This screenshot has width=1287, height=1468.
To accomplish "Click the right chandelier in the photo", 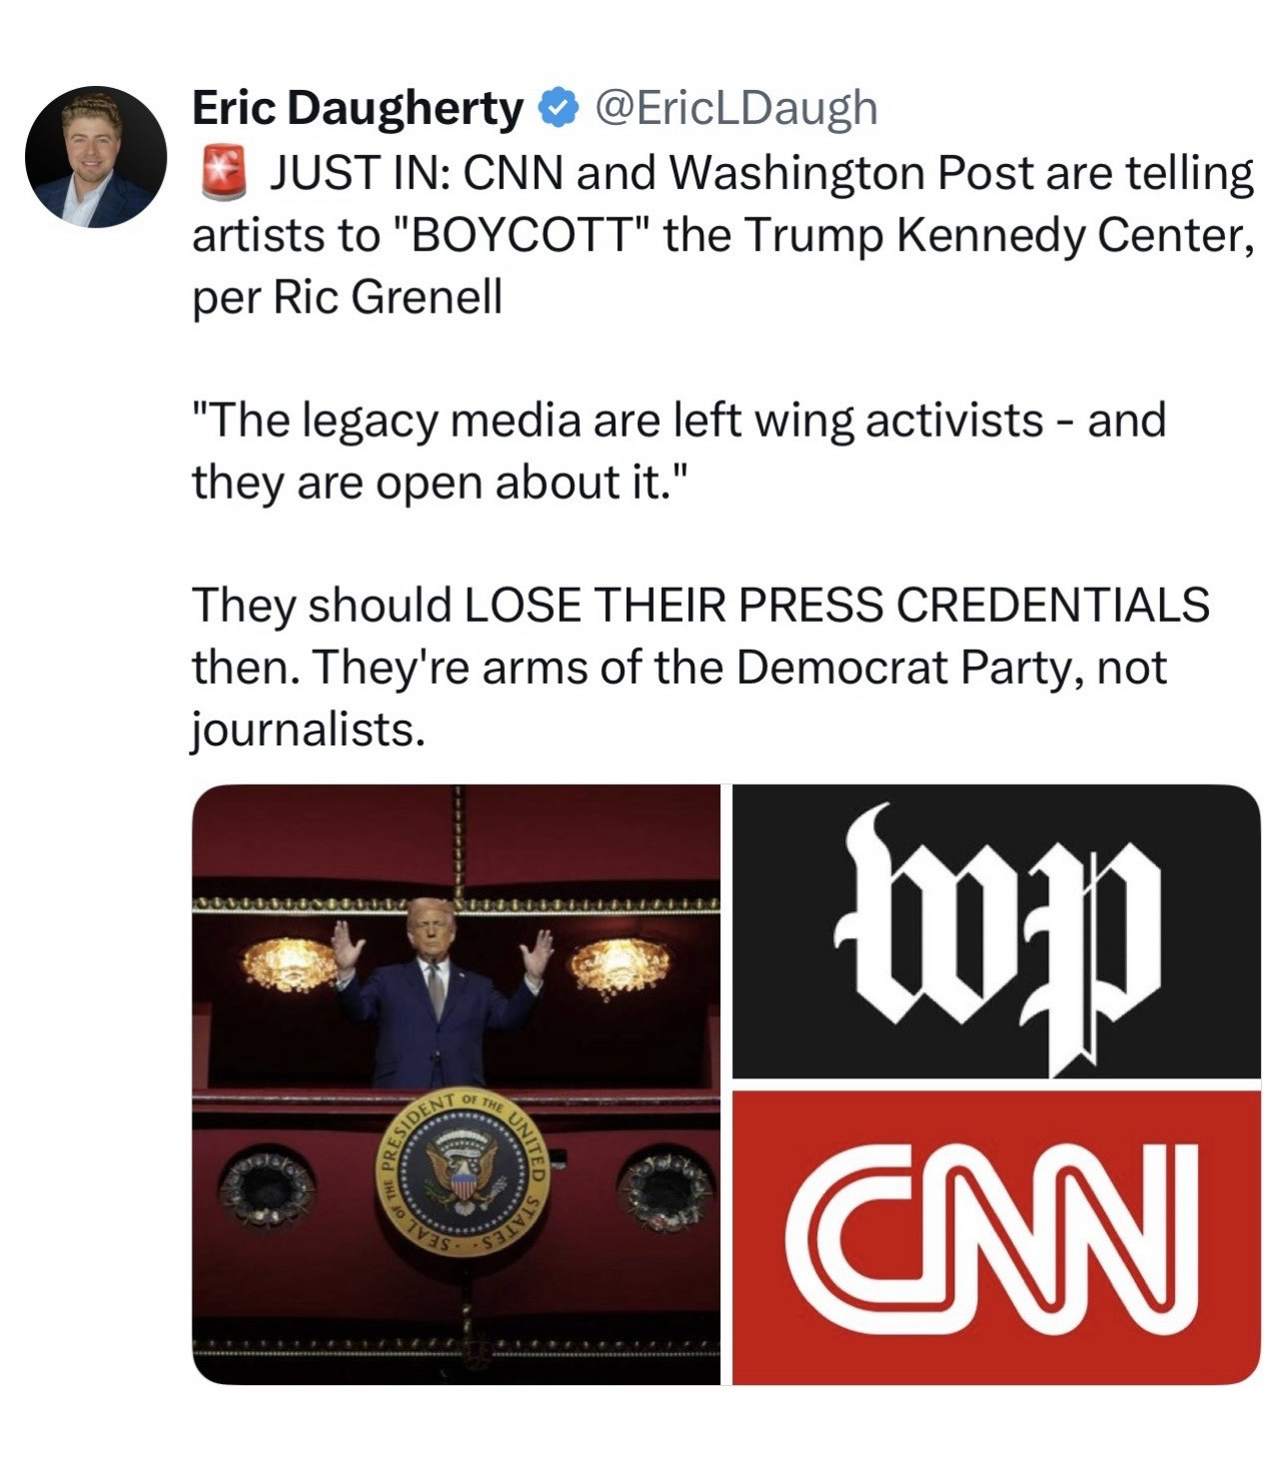I will click(x=619, y=966).
